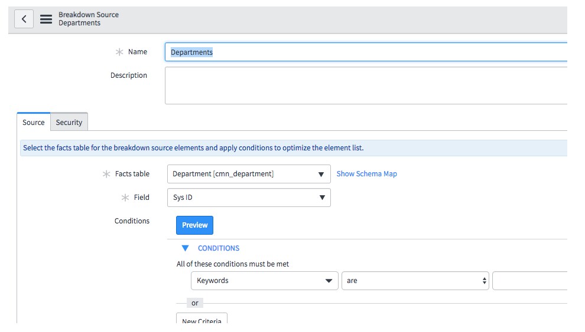Viewport: 585px width, 332px height.
Task: Switch to the Security tab
Action: tap(69, 122)
